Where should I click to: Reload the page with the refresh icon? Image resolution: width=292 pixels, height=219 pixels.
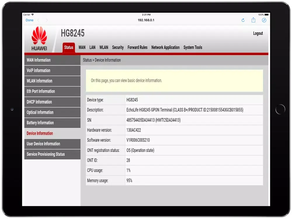pos(243,20)
